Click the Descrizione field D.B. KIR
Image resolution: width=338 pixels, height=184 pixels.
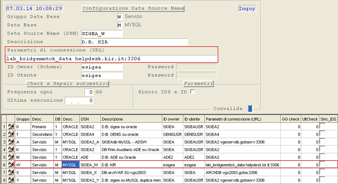(135, 42)
